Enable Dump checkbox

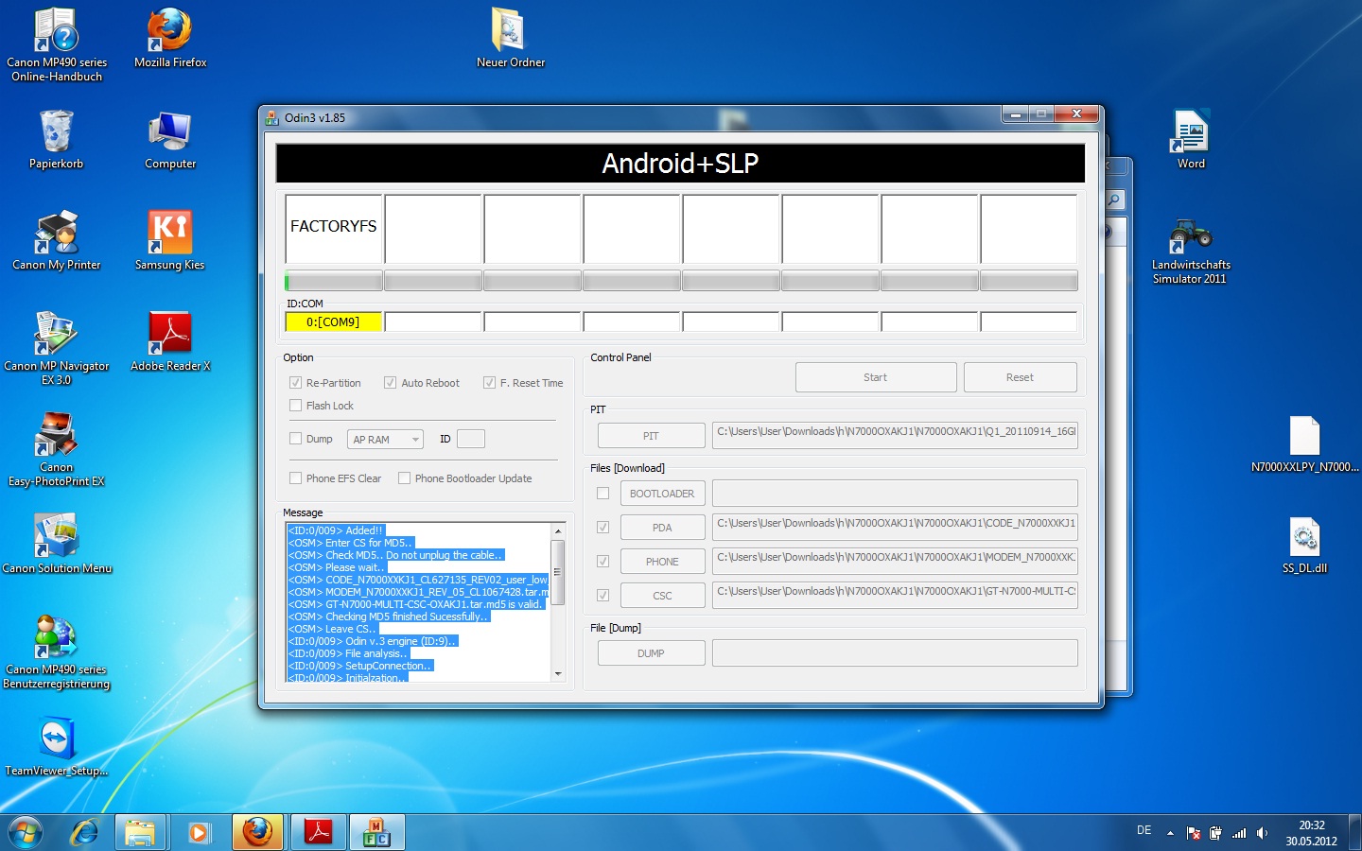pos(295,439)
